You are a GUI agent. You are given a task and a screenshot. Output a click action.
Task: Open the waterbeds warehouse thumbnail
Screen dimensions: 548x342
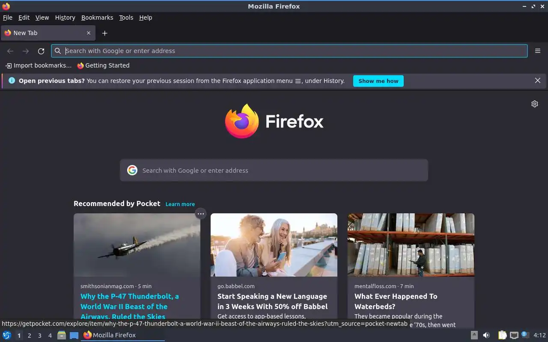(411, 245)
